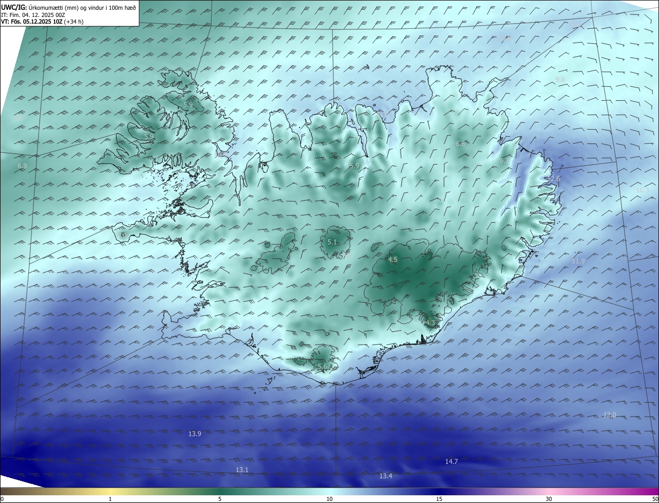Click the map value label '10.3'

click(643, 190)
